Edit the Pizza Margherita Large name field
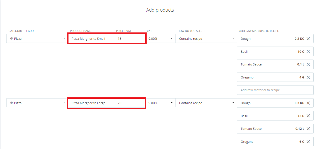 [x=91, y=103]
